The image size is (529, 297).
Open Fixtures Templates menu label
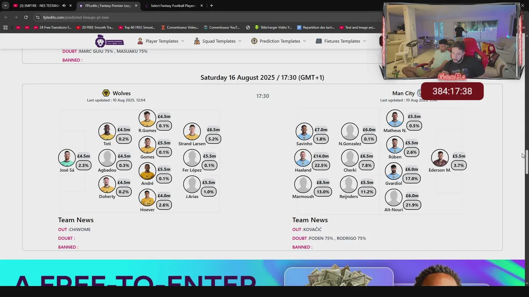coord(342,41)
